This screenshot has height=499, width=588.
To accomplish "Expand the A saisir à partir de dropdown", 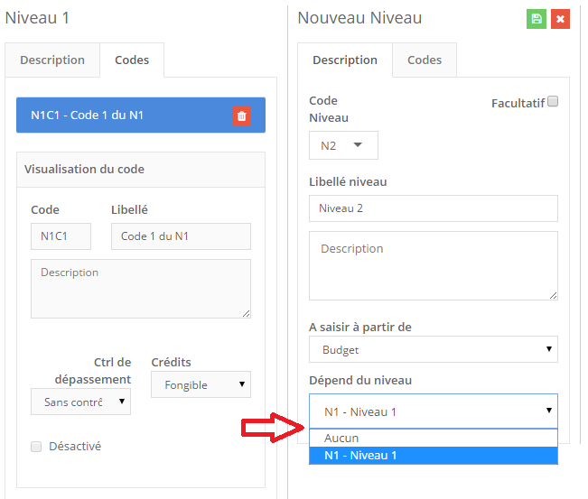I will pyautogui.click(x=433, y=349).
